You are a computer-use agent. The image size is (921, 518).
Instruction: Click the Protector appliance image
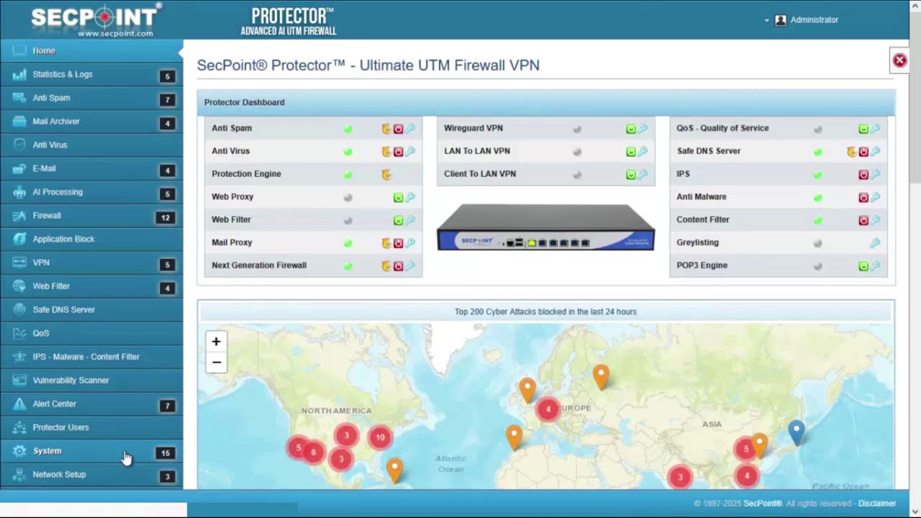point(545,227)
